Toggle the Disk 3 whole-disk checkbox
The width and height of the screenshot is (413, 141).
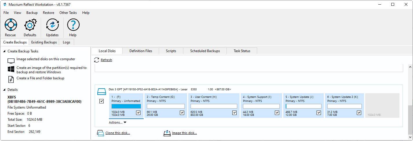coord(101,101)
